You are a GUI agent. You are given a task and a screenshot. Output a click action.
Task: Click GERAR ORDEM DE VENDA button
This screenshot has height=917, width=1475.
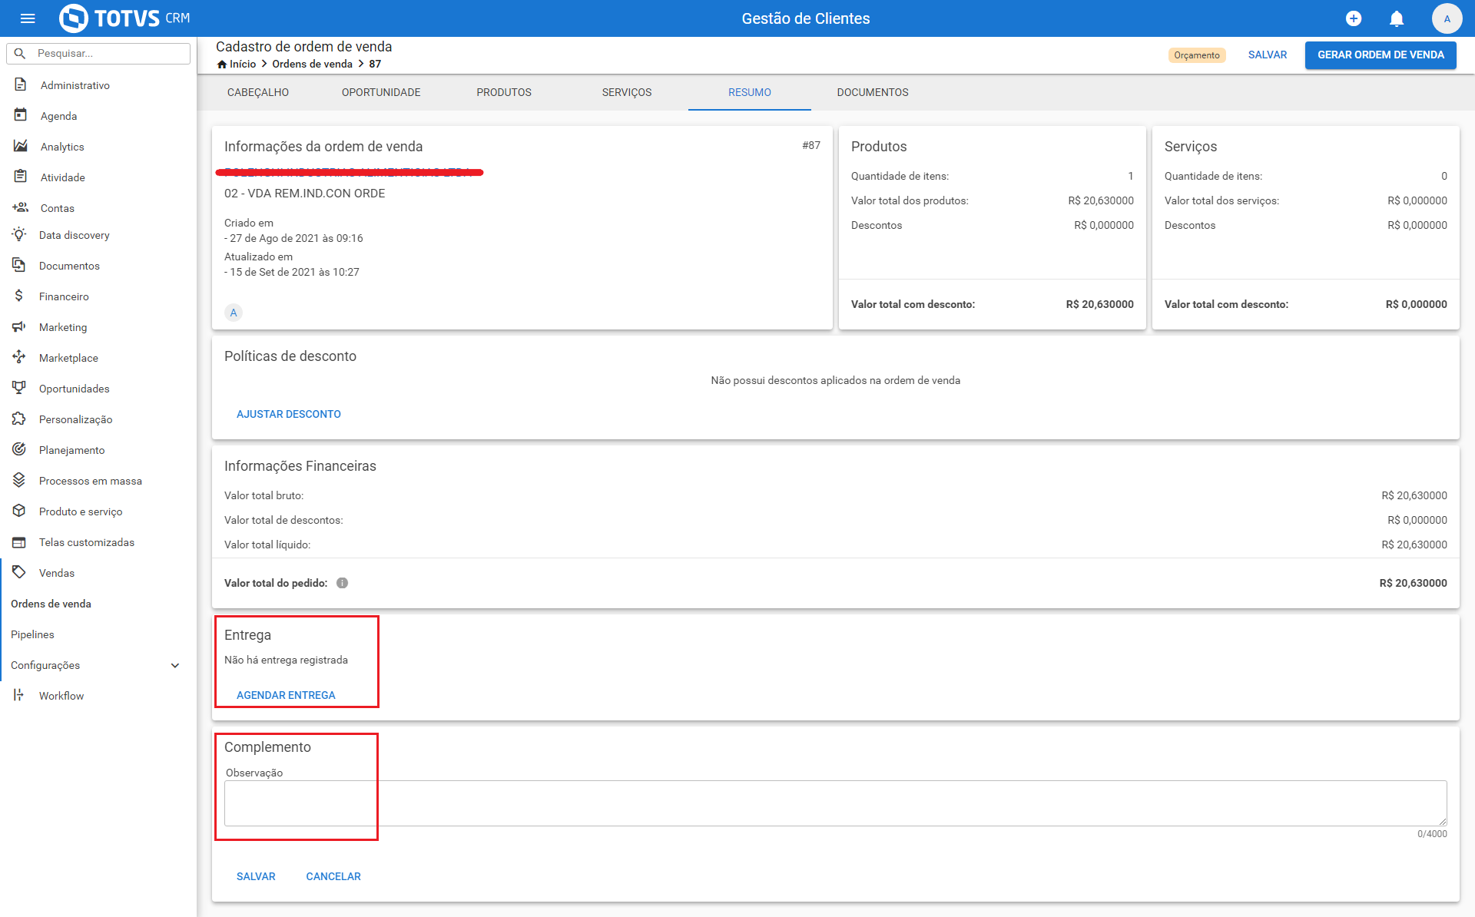coord(1381,55)
